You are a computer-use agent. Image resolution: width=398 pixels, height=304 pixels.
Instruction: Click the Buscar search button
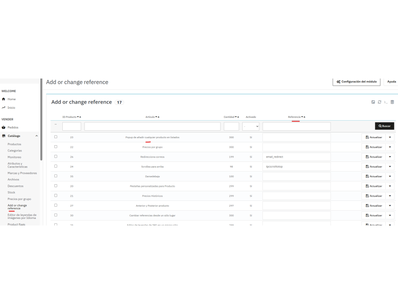[384, 126]
